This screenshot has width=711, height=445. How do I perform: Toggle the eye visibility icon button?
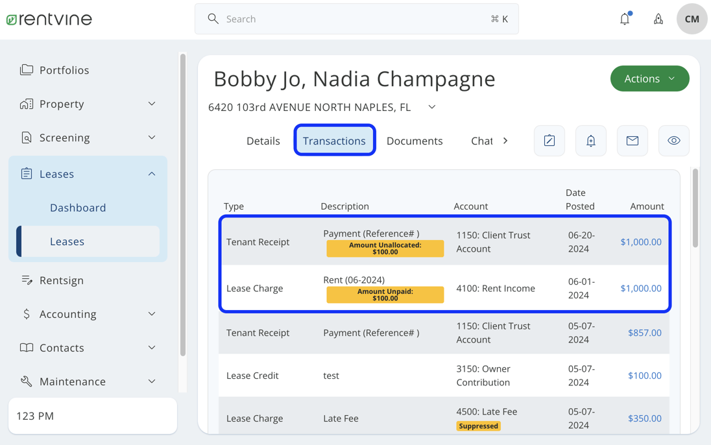(674, 141)
